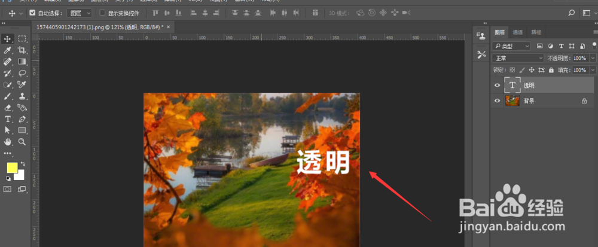Select the Eraser tool
The image size is (598, 247).
coord(7,107)
